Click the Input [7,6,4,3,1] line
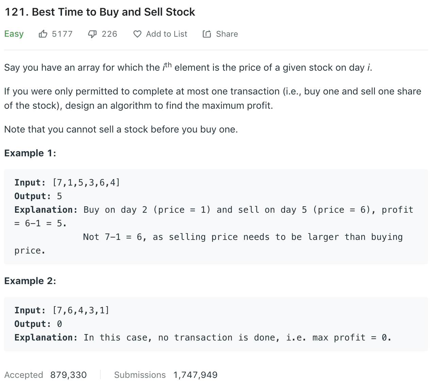Image resolution: width=432 pixels, height=384 pixels. 62,311
